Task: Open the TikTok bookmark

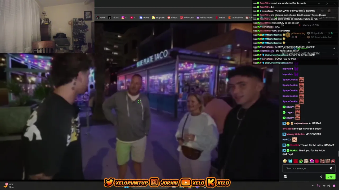Action: [113, 18]
